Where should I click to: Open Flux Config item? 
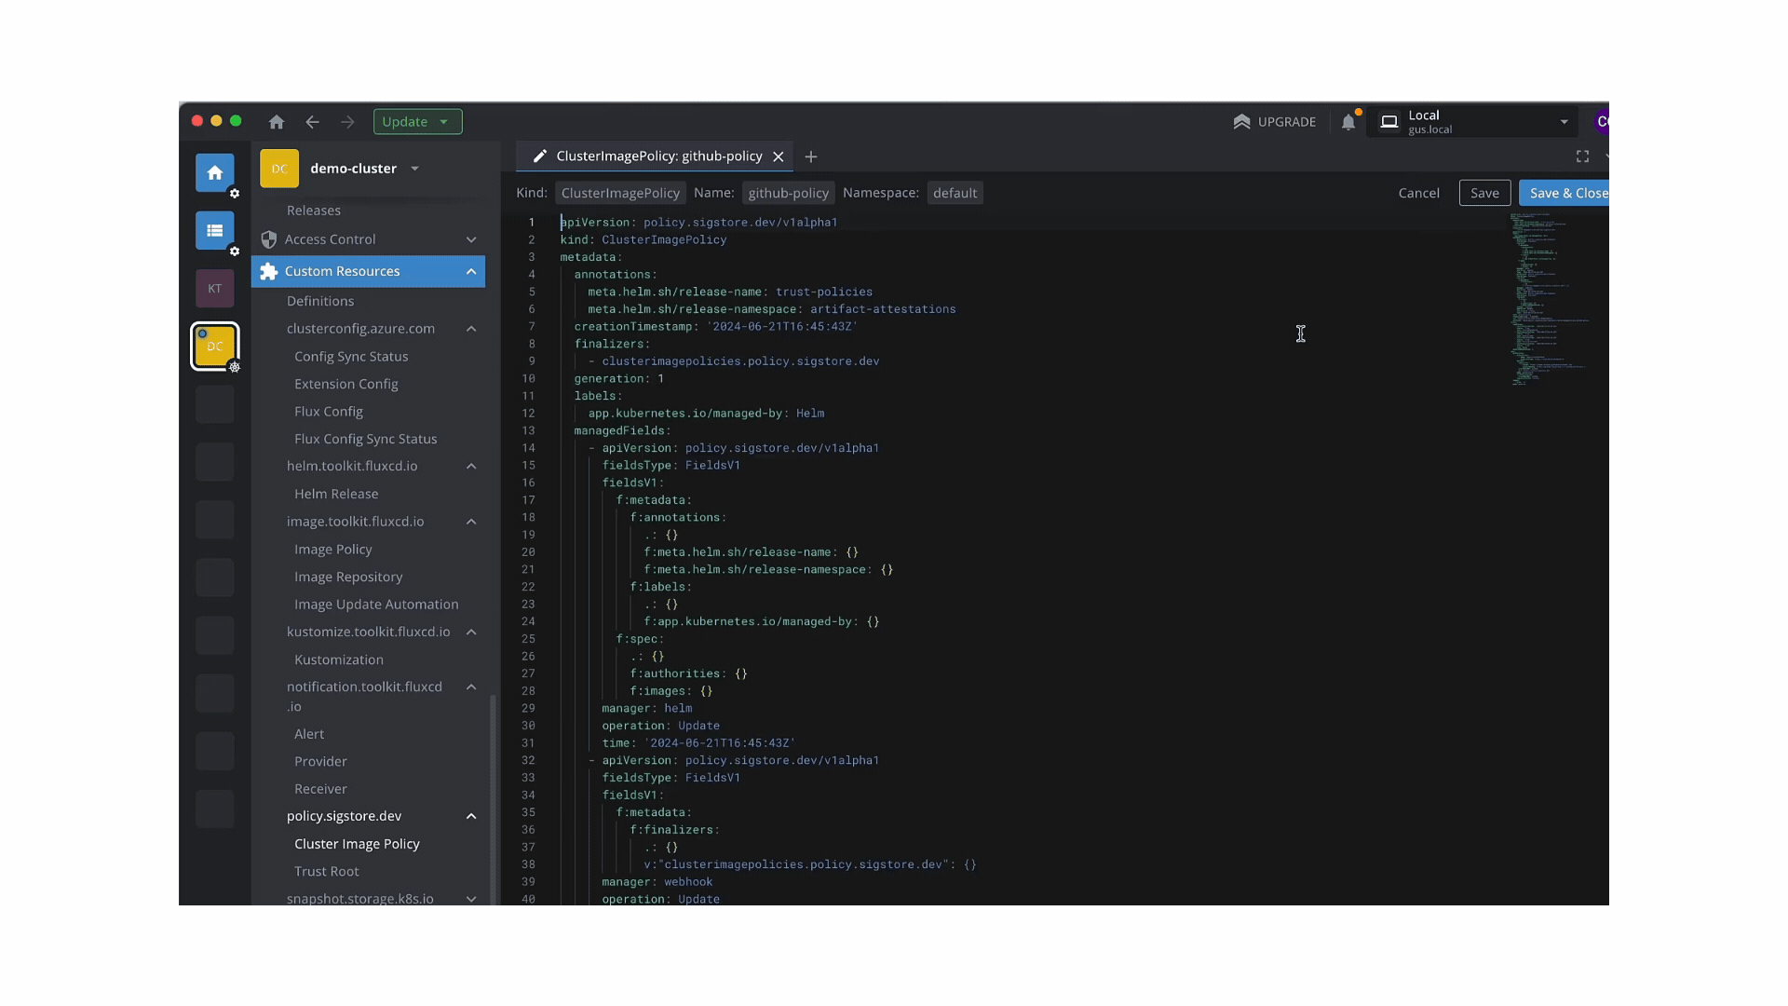(329, 412)
